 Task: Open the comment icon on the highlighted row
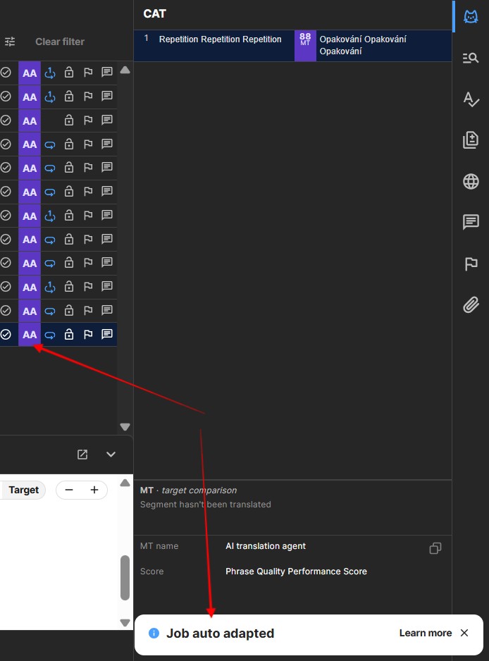tap(107, 334)
